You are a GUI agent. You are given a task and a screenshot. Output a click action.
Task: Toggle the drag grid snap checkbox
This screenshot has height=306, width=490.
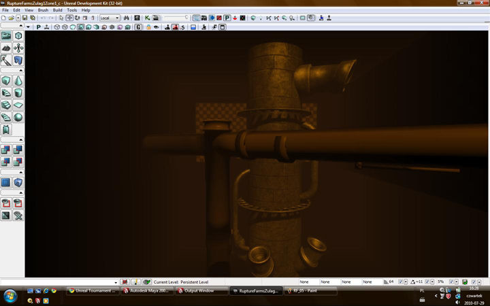tap(399, 282)
